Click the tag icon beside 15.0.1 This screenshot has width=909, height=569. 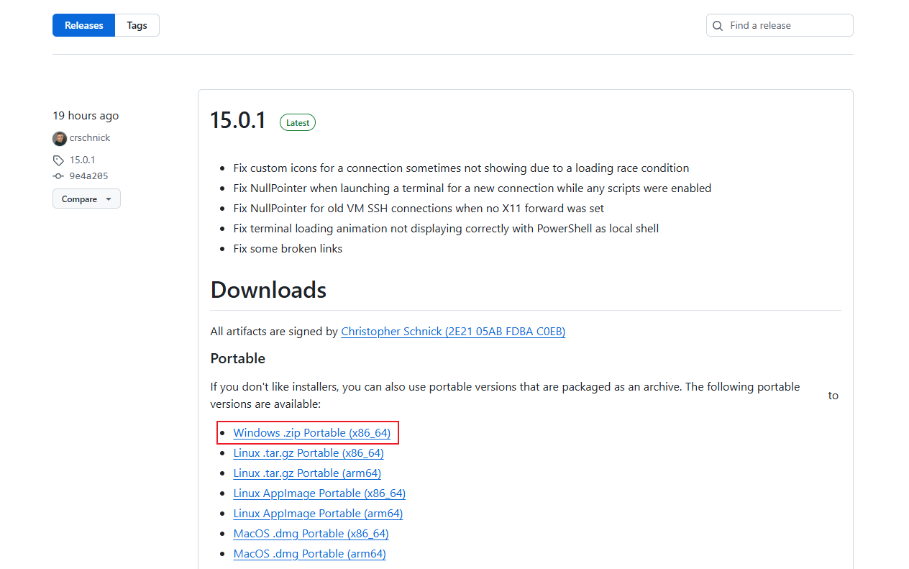[58, 160]
